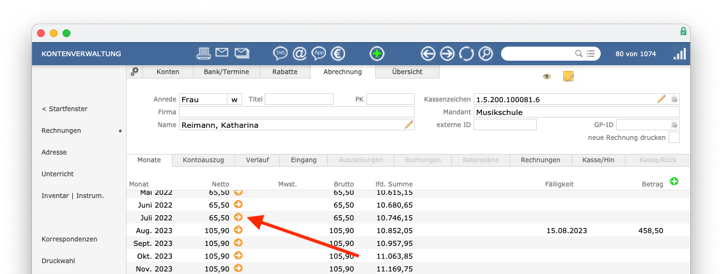This screenshot has width=726, height=274.
Task: Click the single envelope mail icon
Action: pyautogui.click(x=222, y=53)
